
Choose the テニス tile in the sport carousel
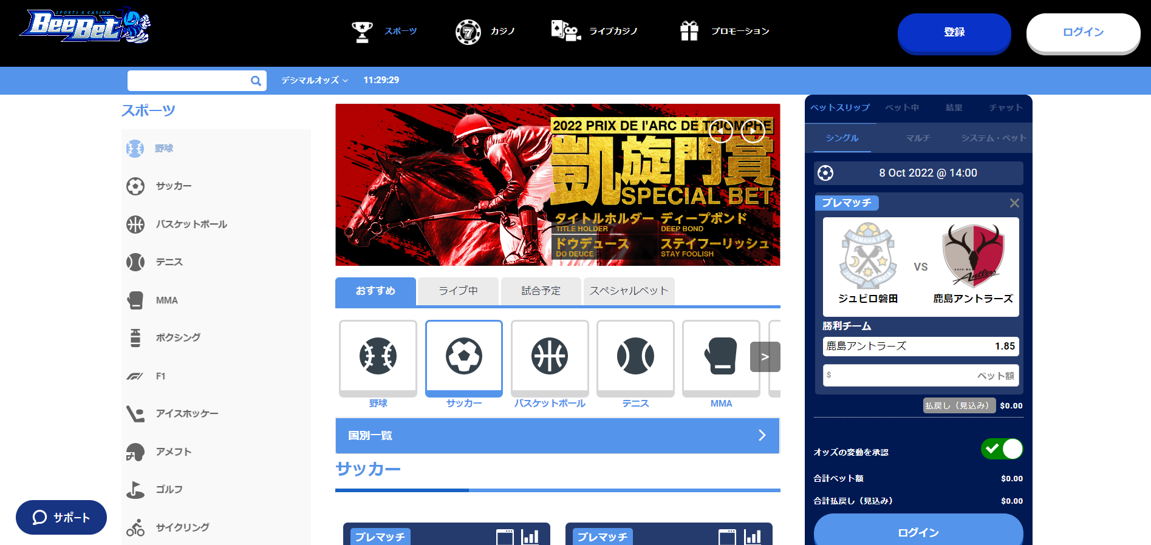coord(635,358)
